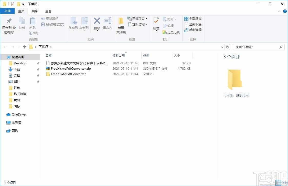The image size is (288, 186).
Task: Sort by Date modified (修改日期) header
Action: point(119,55)
